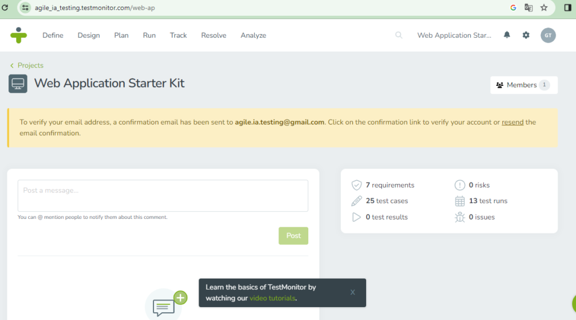Open the Track menu
This screenshot has width=576, height=320.
tap(178, 35)
